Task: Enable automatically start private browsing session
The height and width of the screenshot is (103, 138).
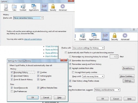Action: (66, 53)
